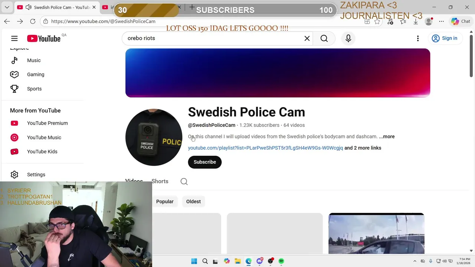Click the browser address bar URL

click(103, 22)
